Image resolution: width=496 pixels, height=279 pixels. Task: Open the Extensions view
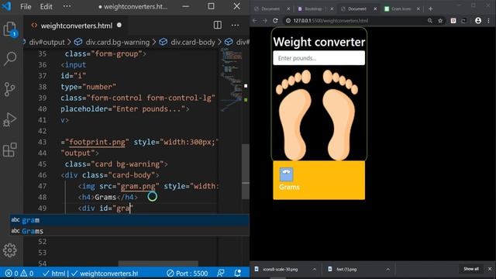click(10, 150)
